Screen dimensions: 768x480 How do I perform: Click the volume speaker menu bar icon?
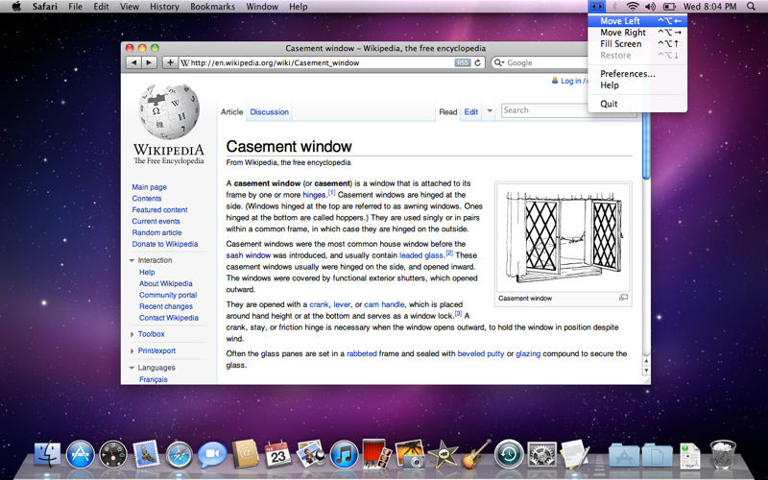coord(650,7)
